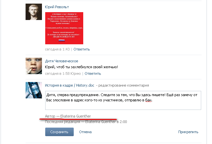212x144 pixels.
Task: Open the smoking baby avatar of Дитя Человеческое
Action: pos(34,66)
